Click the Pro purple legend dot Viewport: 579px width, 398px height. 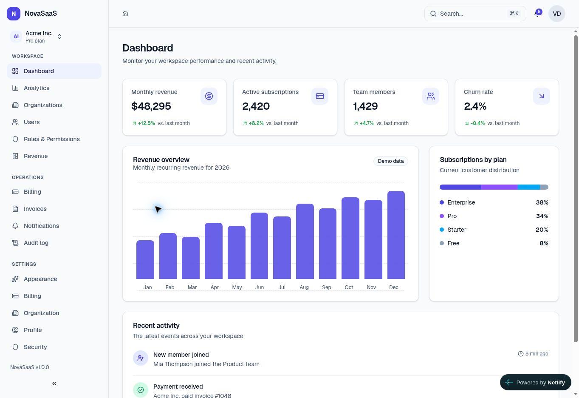442,216
